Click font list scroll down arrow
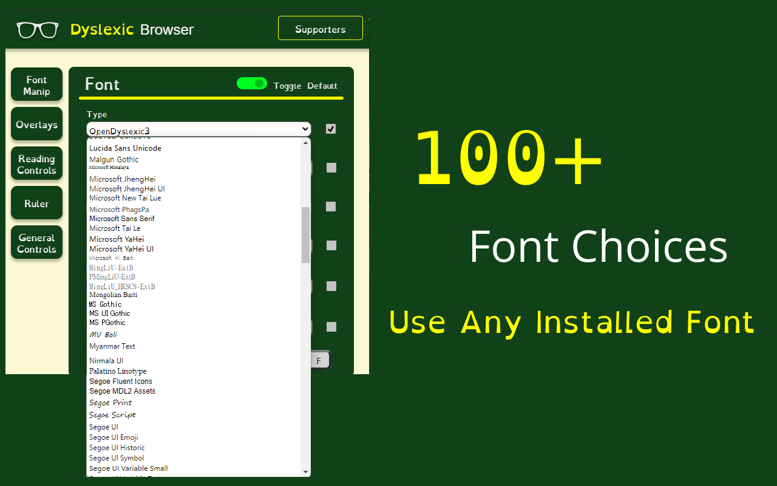 point(306,472)
